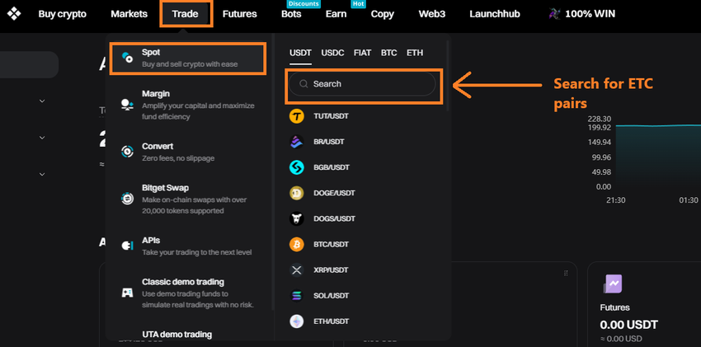Select the XRP/USDT pair
The height and width of the screenshot is (347, 701).
[331, 270]
